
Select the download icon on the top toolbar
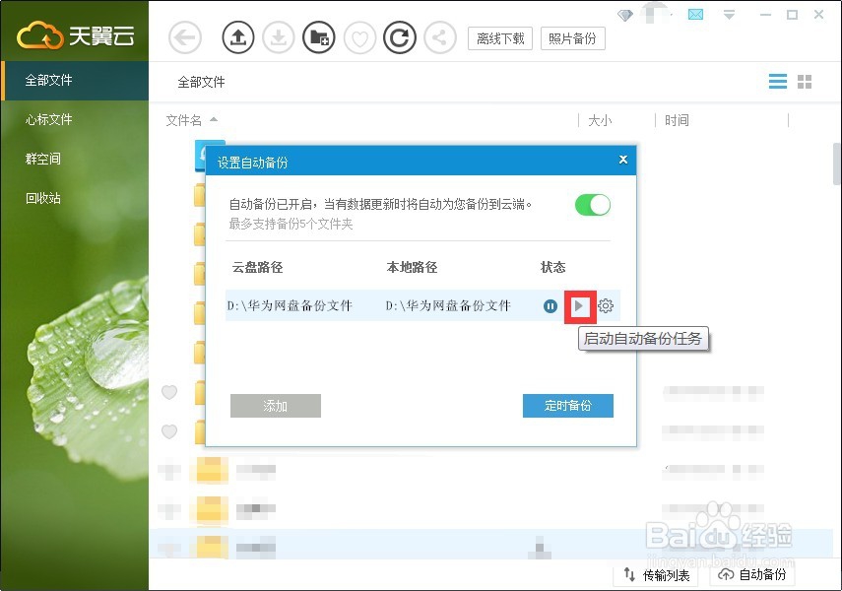[279, 37]
